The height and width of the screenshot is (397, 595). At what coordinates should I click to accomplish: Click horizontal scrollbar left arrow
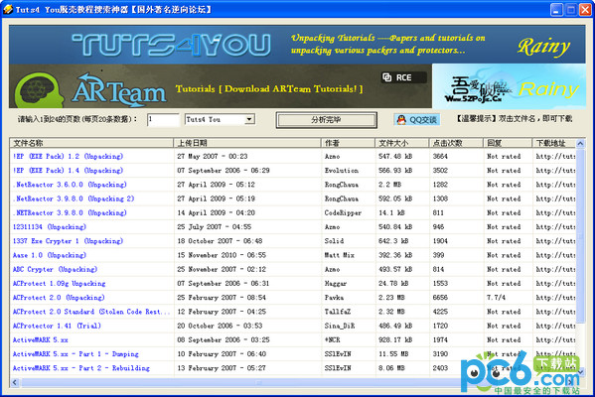pyautogui.click(x=15, y=382)
